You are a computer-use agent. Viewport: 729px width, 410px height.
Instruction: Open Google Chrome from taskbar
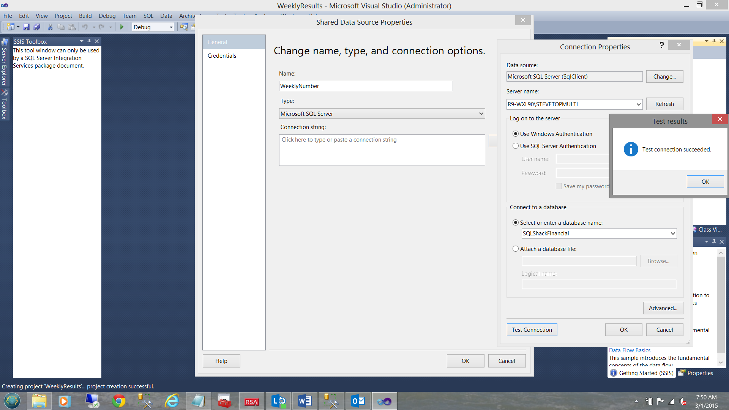118,401
